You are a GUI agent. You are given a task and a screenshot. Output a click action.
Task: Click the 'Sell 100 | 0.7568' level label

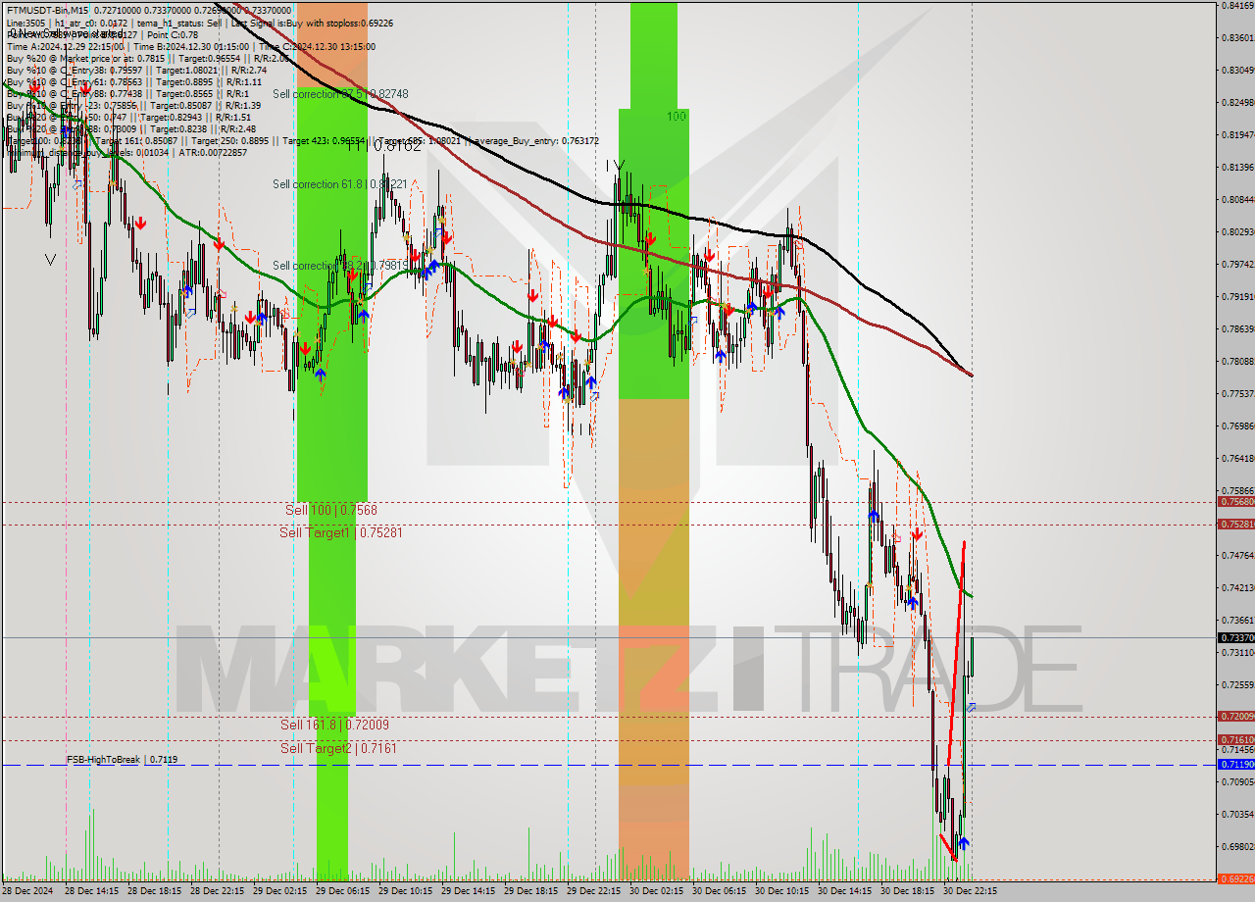tap(331, 510)
